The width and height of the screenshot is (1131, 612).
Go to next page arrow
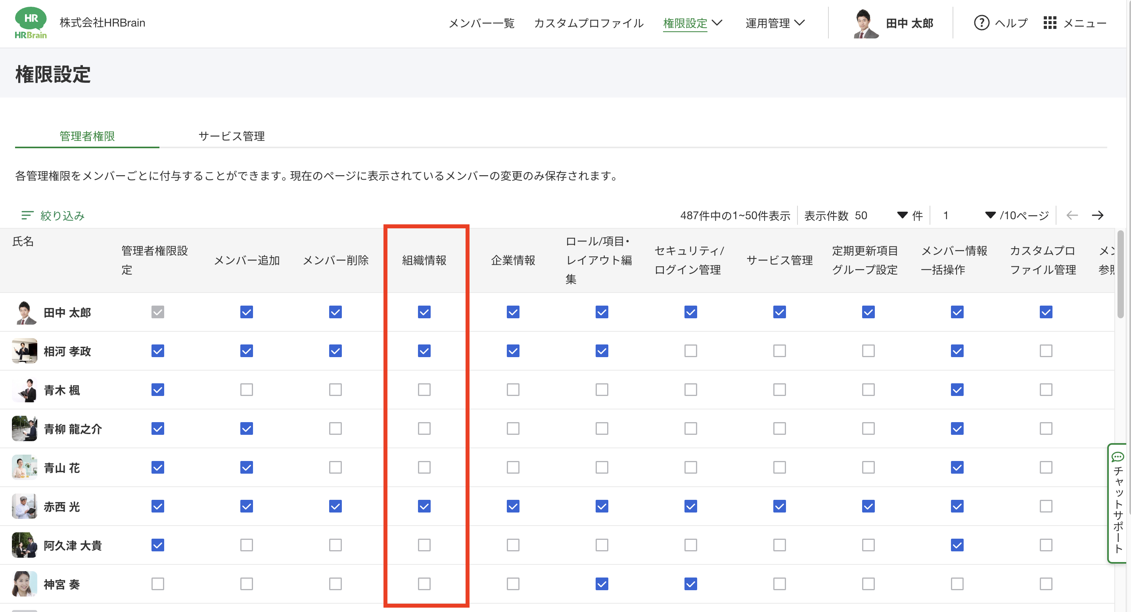[1097, 215]
